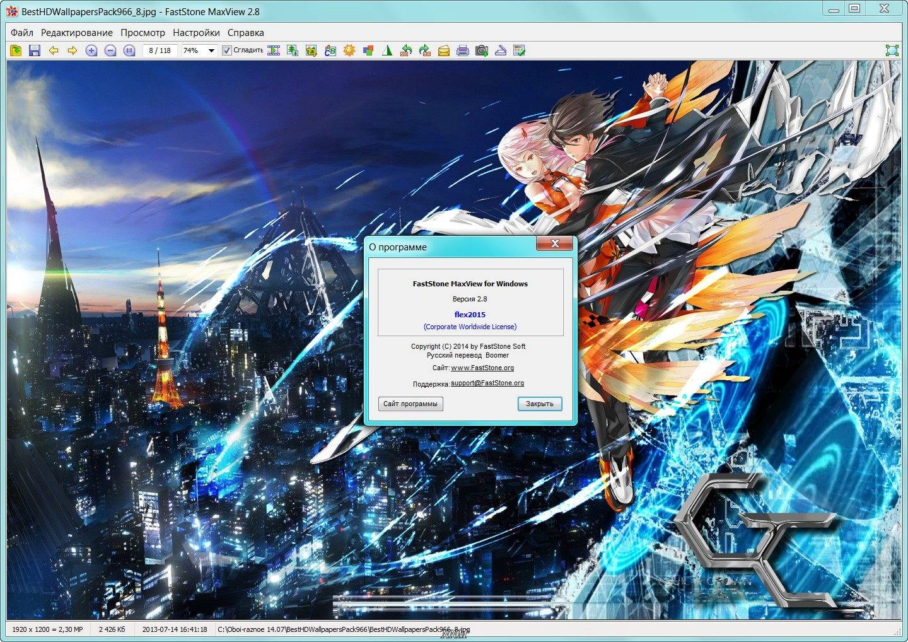Click the support@FastStone.org email link
Image resolution: width=908 pixels, height=642 pixels.
click(487, 383)
